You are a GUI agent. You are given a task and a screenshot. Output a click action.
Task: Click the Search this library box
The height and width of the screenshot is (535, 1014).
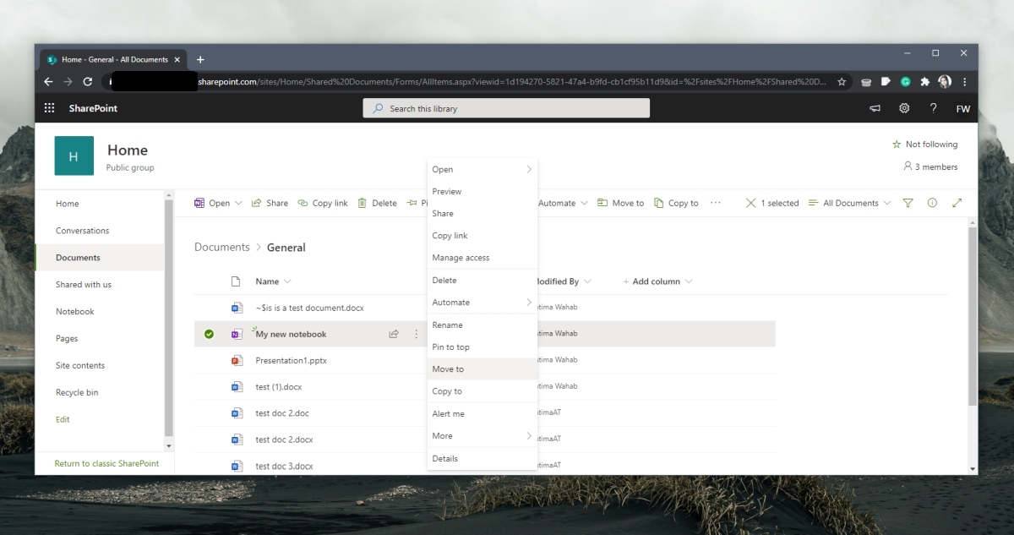pyautogui.click(x=506, y=108)
